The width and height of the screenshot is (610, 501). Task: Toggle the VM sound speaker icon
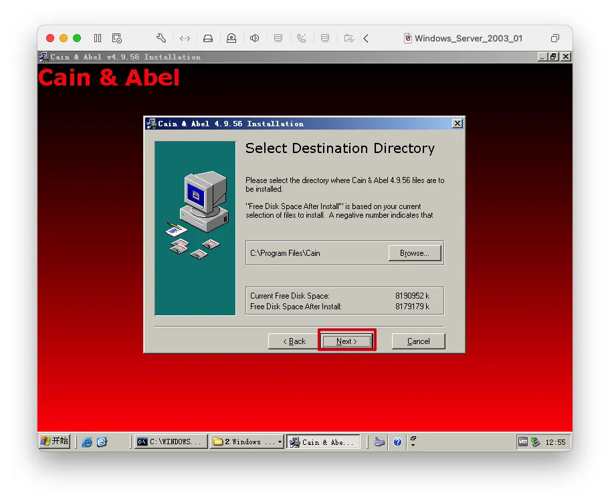click(x=254, y=38)
